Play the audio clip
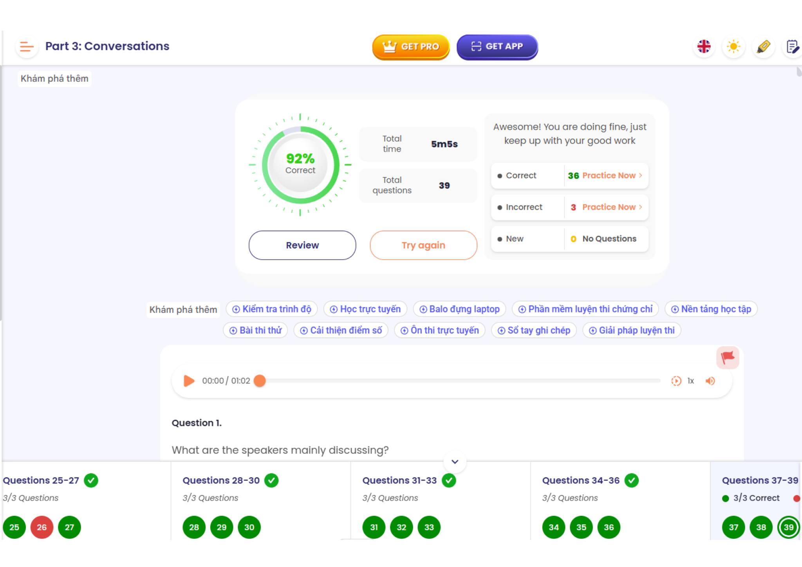 point(189,381)
